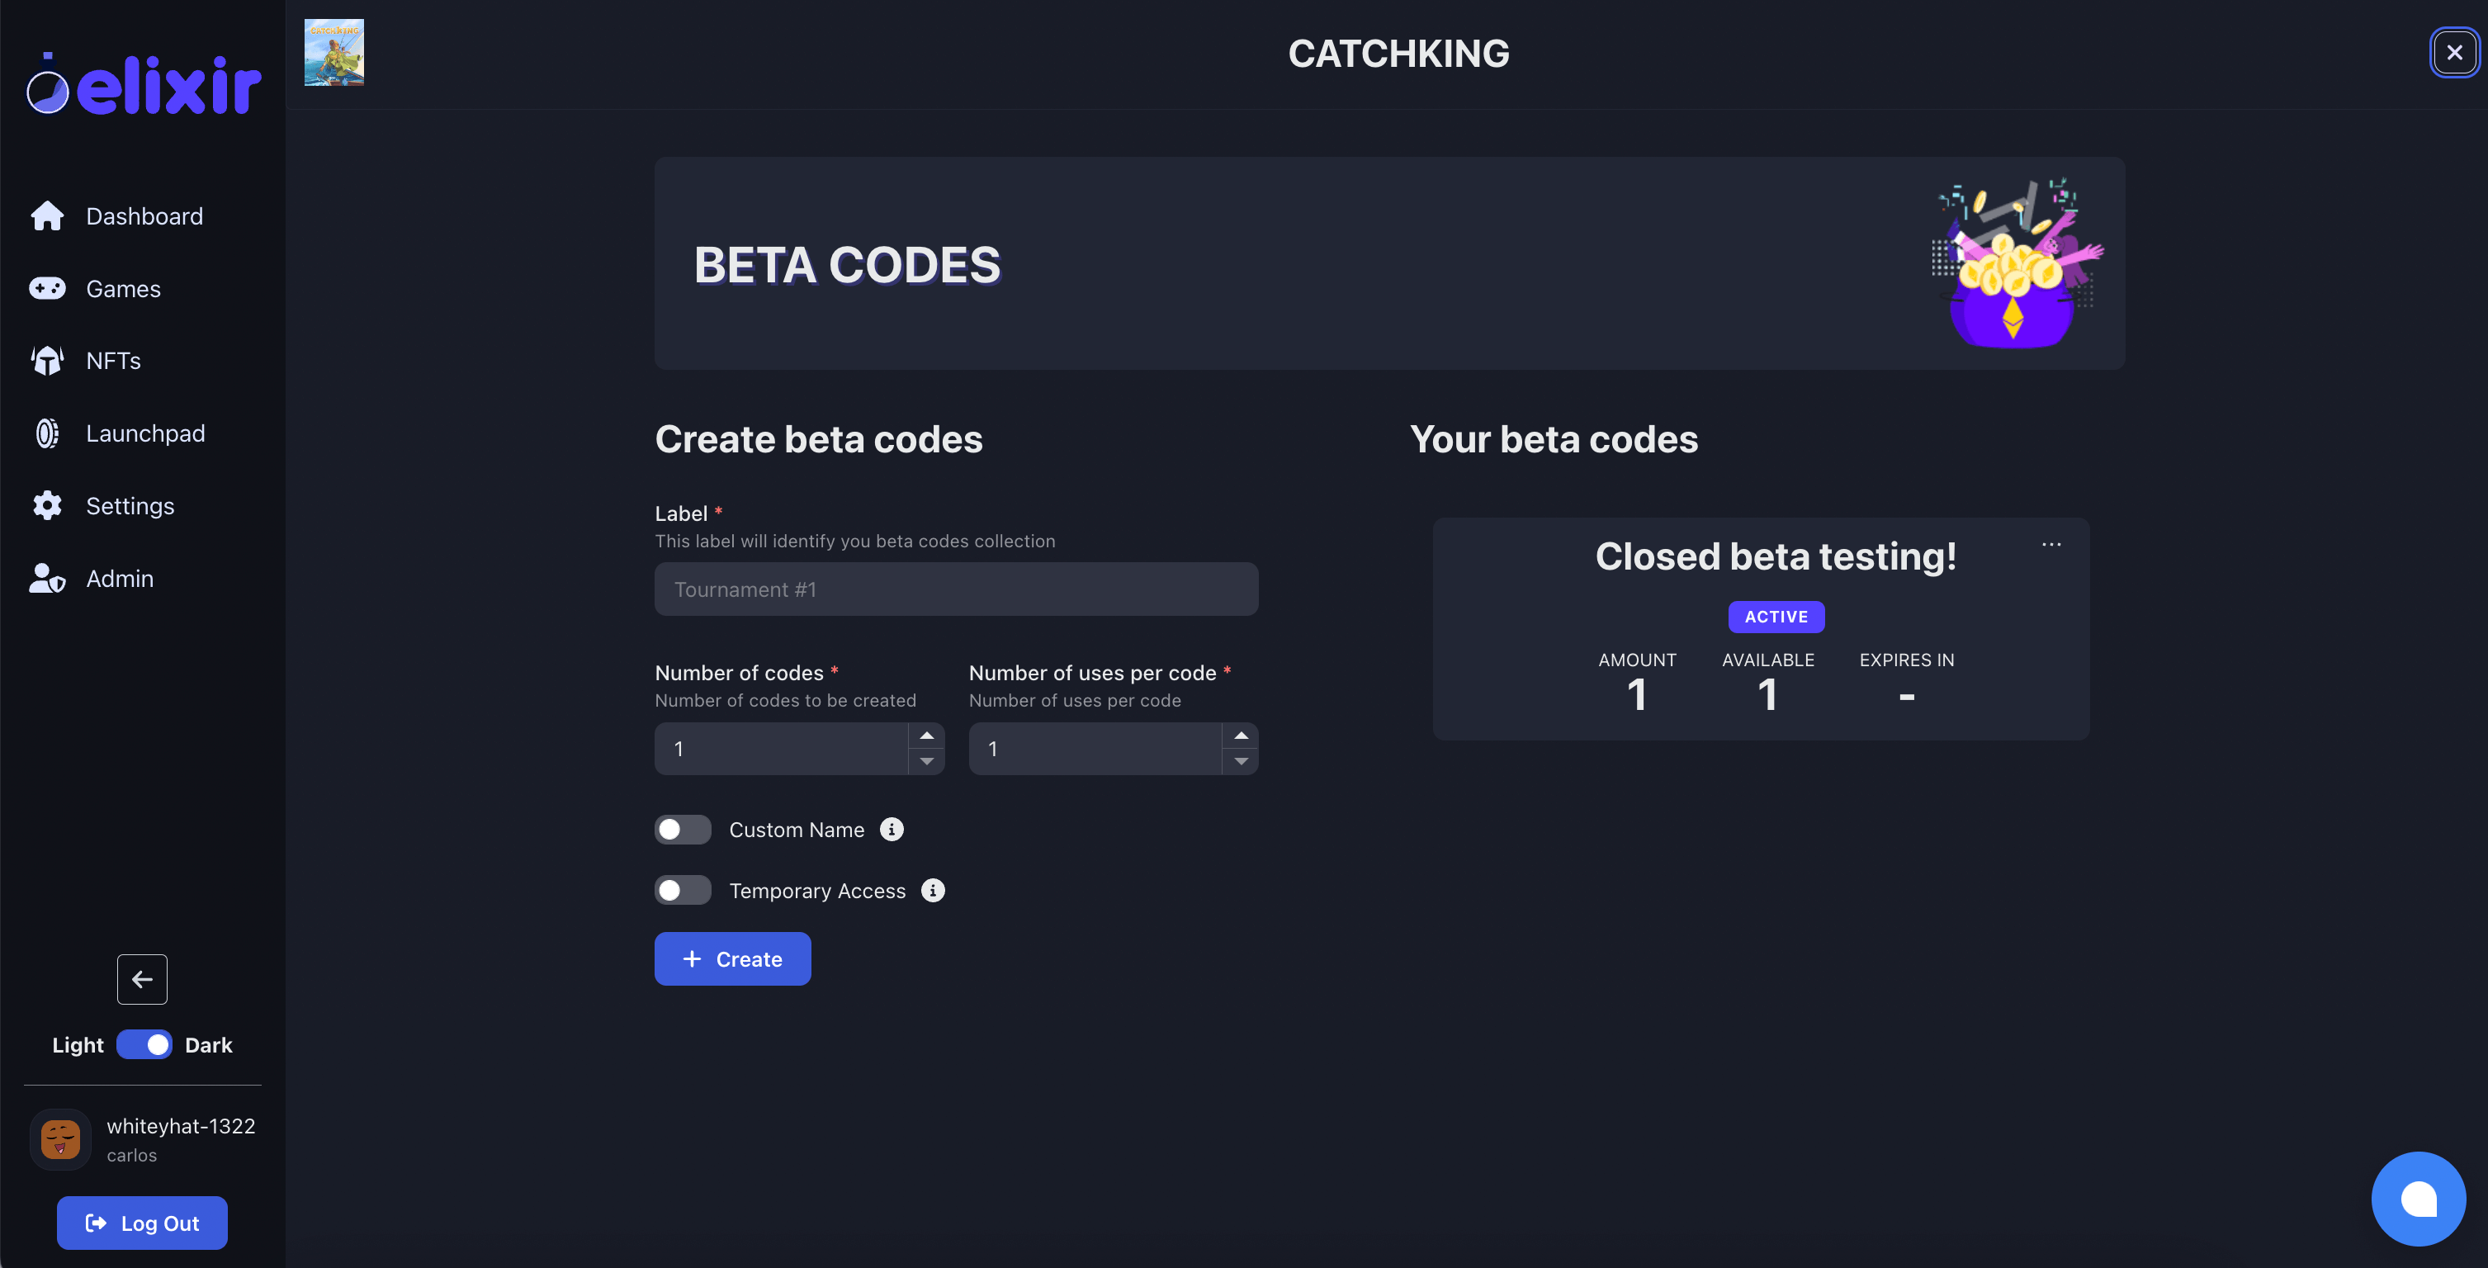The width and height of the screenshot is (2488, 1268).
Task: Enable the Custom Name toggle
Action: [683, 830]
